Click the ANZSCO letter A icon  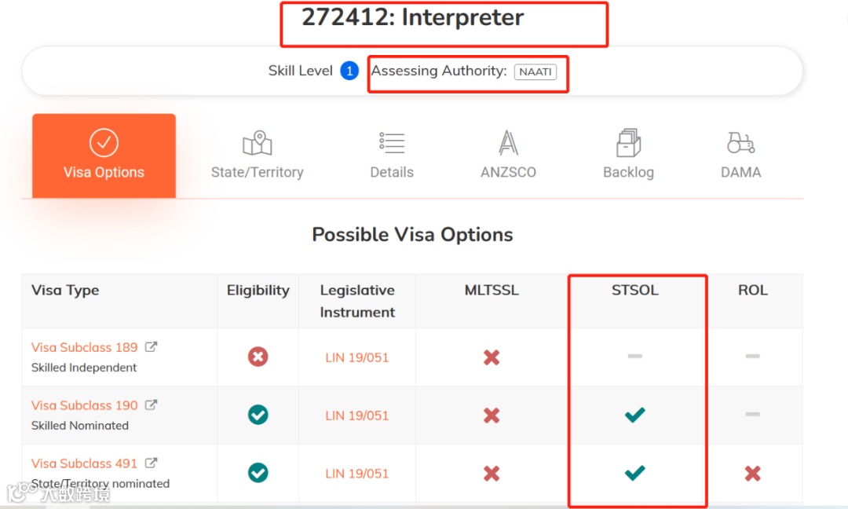pos(508,143)
